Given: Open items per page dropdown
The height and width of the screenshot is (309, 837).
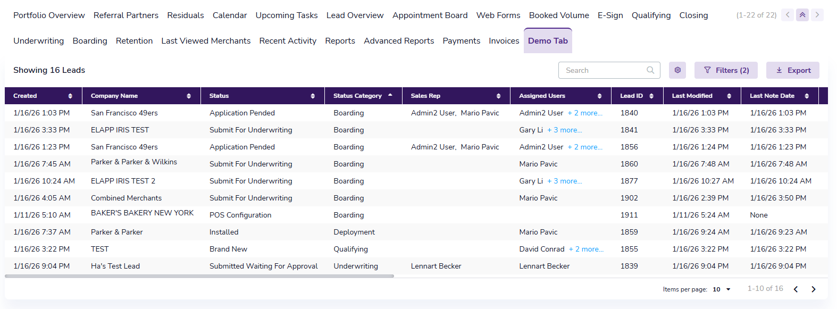Looking at the screenshot, I should pos(722,289).
